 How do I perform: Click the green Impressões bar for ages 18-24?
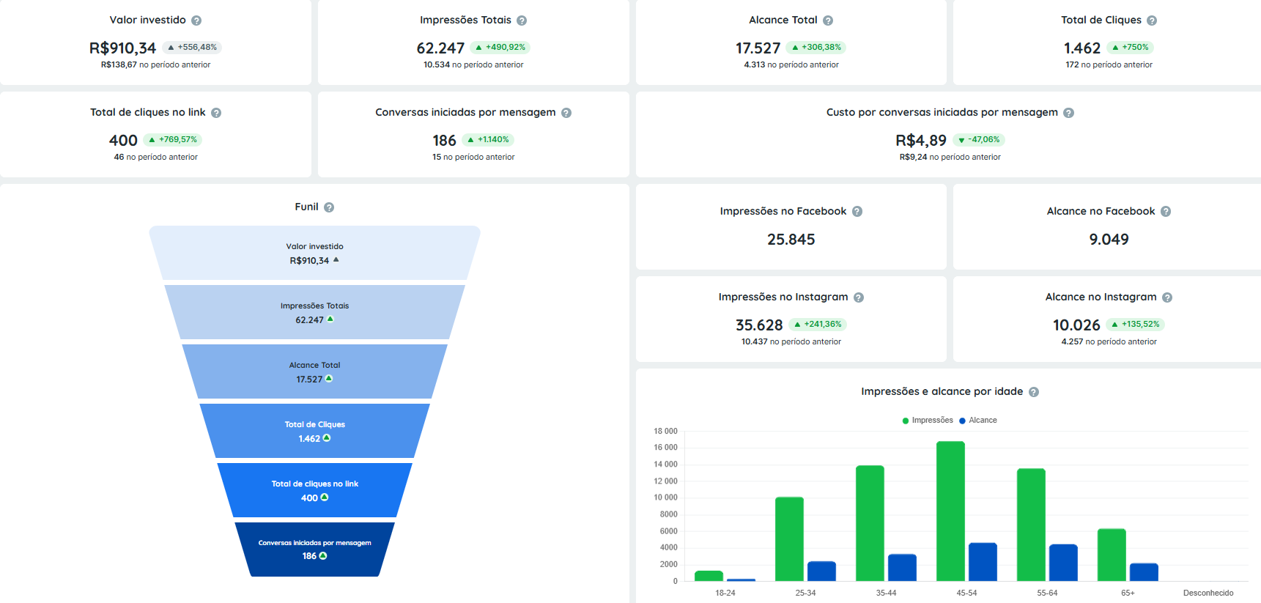709,576
